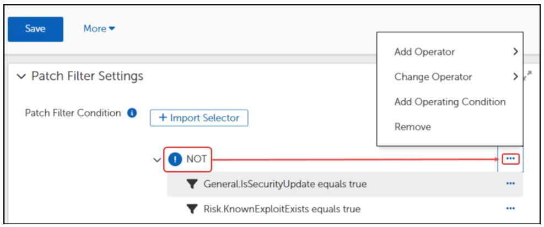Select the General.IsSecurityUpdate equals true row
This screenshot has height=227, width=544.
tap(284, 184)
